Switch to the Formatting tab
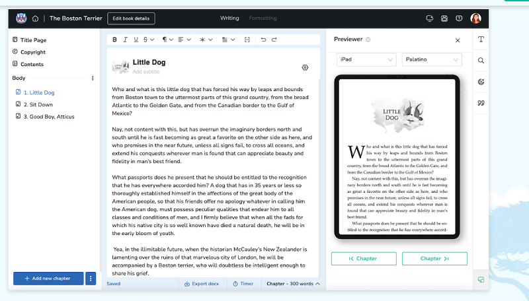The width and height of the screenshot is (529, 301). click(x=263, y=18)
